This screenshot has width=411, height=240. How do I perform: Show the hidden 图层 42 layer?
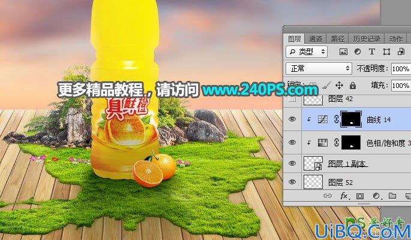292,99
